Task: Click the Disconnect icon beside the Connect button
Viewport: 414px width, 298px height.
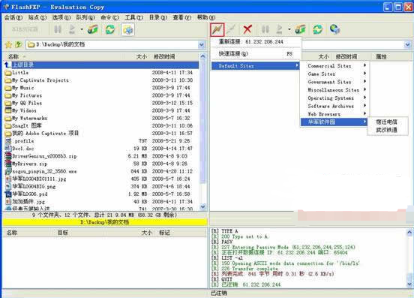Action: [x=231, y=29]
